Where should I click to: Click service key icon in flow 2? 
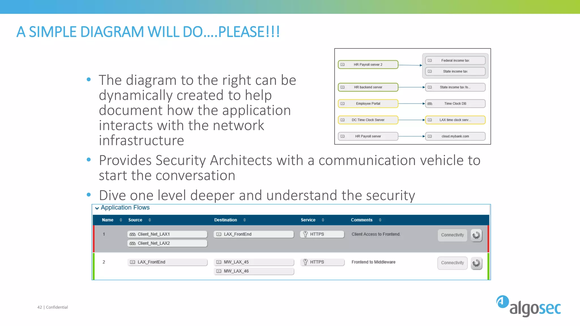[x=305, y=262]
